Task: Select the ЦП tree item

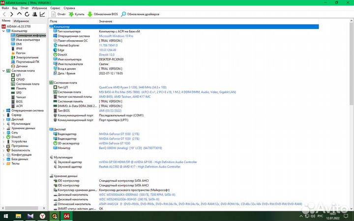Action: click(16, 75)
